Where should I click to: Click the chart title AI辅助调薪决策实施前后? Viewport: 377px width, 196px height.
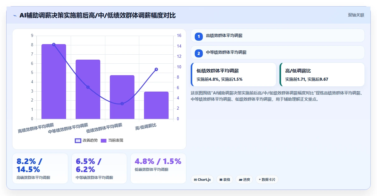tap(98, 15)
